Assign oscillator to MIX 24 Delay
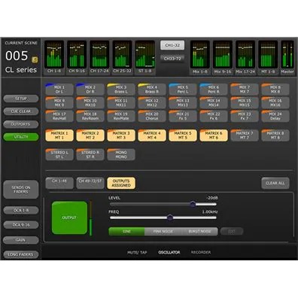Screen dimensions: 298x298 click(275, 116)
